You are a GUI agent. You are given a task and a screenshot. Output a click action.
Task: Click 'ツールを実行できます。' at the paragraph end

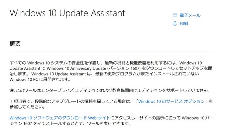coord(109,123)
